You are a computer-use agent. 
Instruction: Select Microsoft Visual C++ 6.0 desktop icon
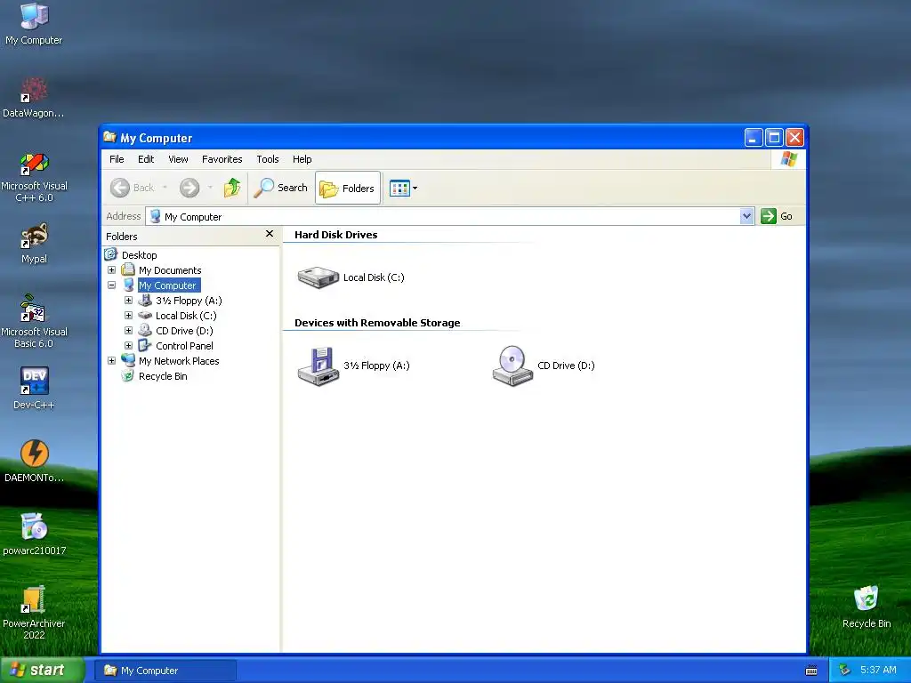point(34,177)
